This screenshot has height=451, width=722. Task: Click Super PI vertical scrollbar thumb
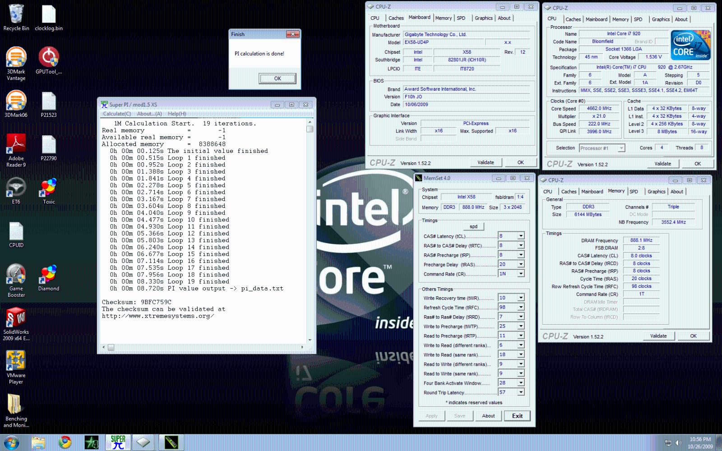point(310,129)
